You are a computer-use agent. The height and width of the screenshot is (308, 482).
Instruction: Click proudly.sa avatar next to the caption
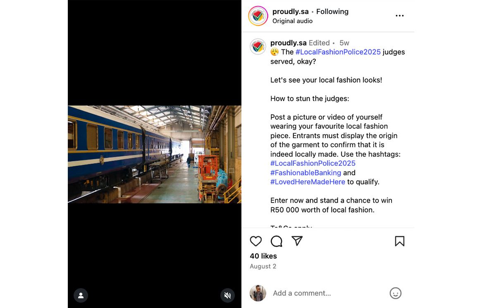(x=258, y=47)
